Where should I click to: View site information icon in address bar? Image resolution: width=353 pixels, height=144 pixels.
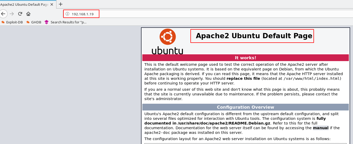[x=67, y=14]
